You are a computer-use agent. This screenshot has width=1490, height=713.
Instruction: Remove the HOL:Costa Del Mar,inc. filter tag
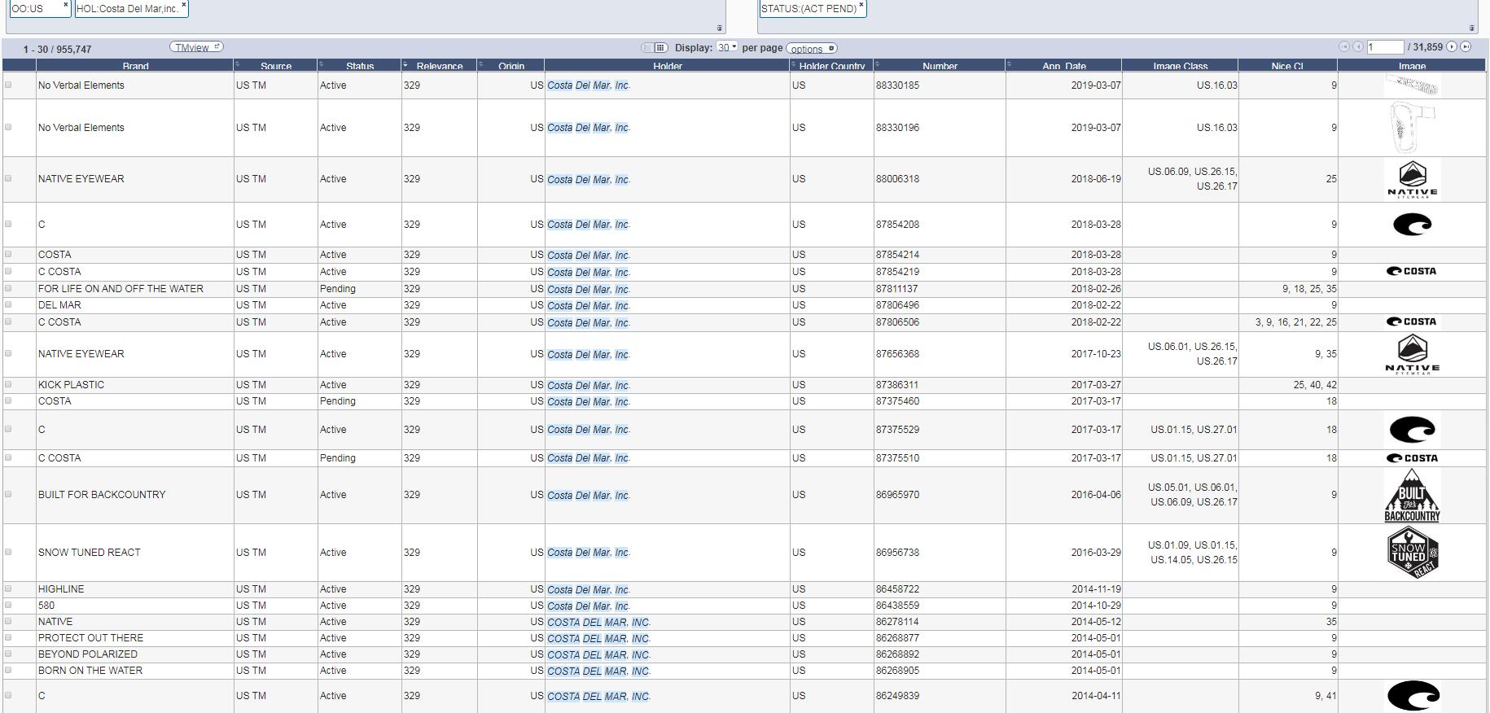184,5
